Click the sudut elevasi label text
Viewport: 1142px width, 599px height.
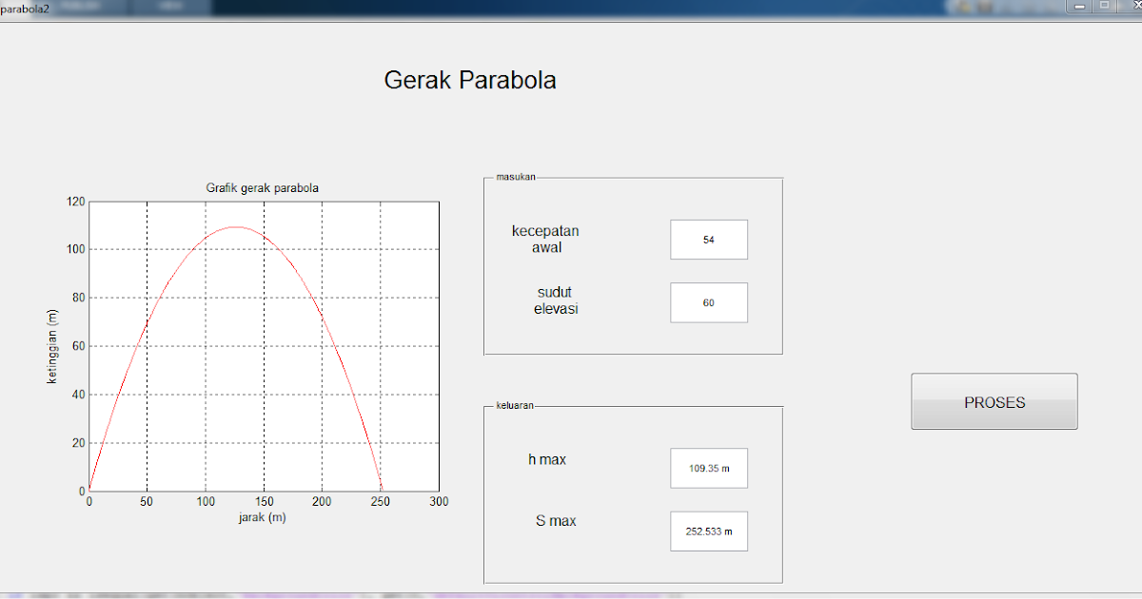(x=556, y=300)
